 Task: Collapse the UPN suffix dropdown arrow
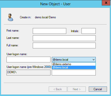(x=93, y=60)
